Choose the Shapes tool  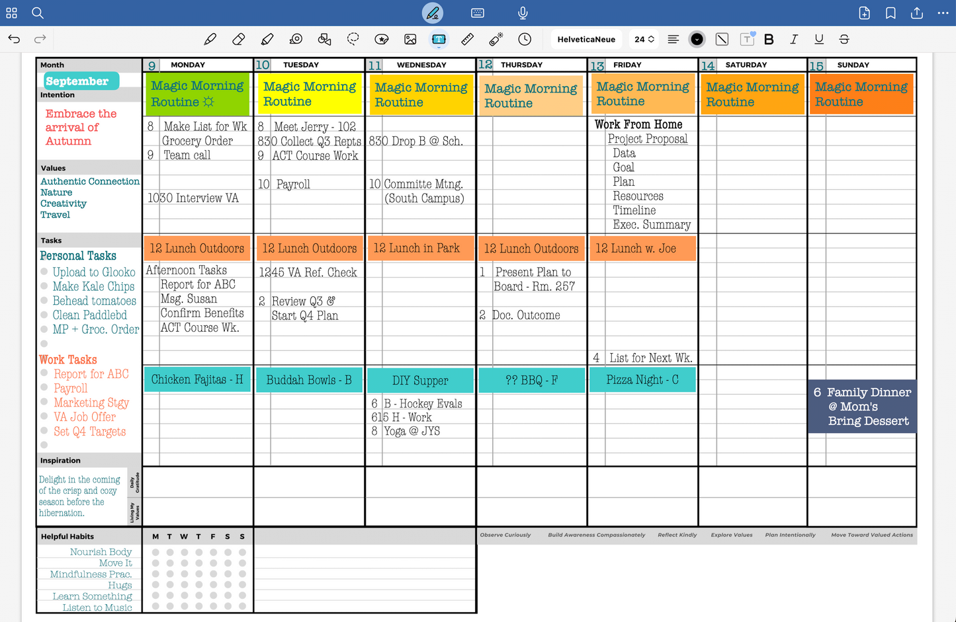[324, 40]
